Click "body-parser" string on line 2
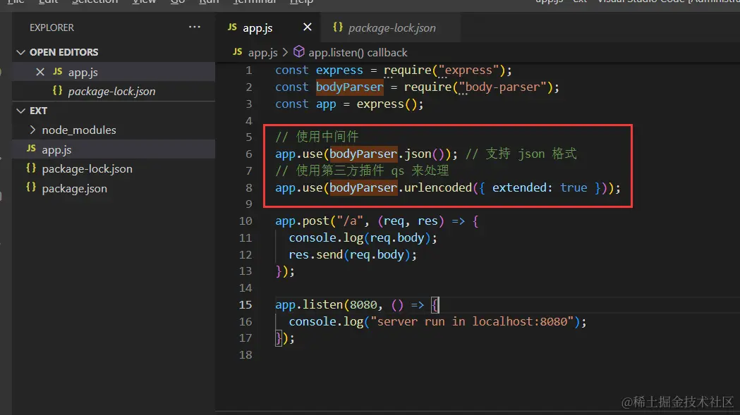The image size is (740, 415). pyautogui.click(x=502, y=87)
